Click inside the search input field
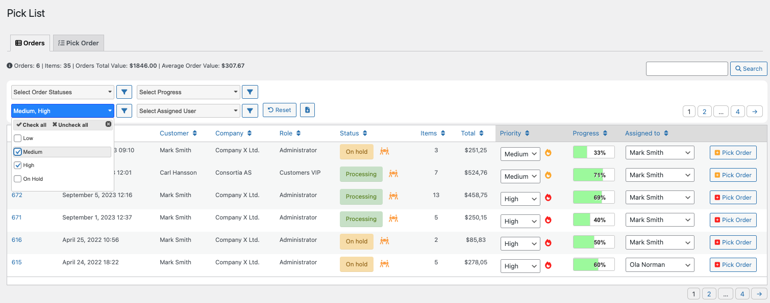The image size is (770, 303). [x=686, y=68]
